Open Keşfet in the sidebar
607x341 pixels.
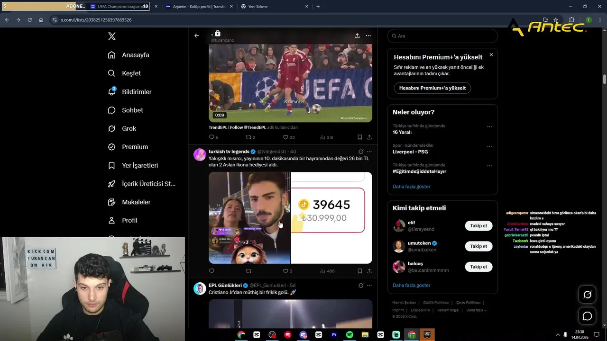tap(124, 73)
